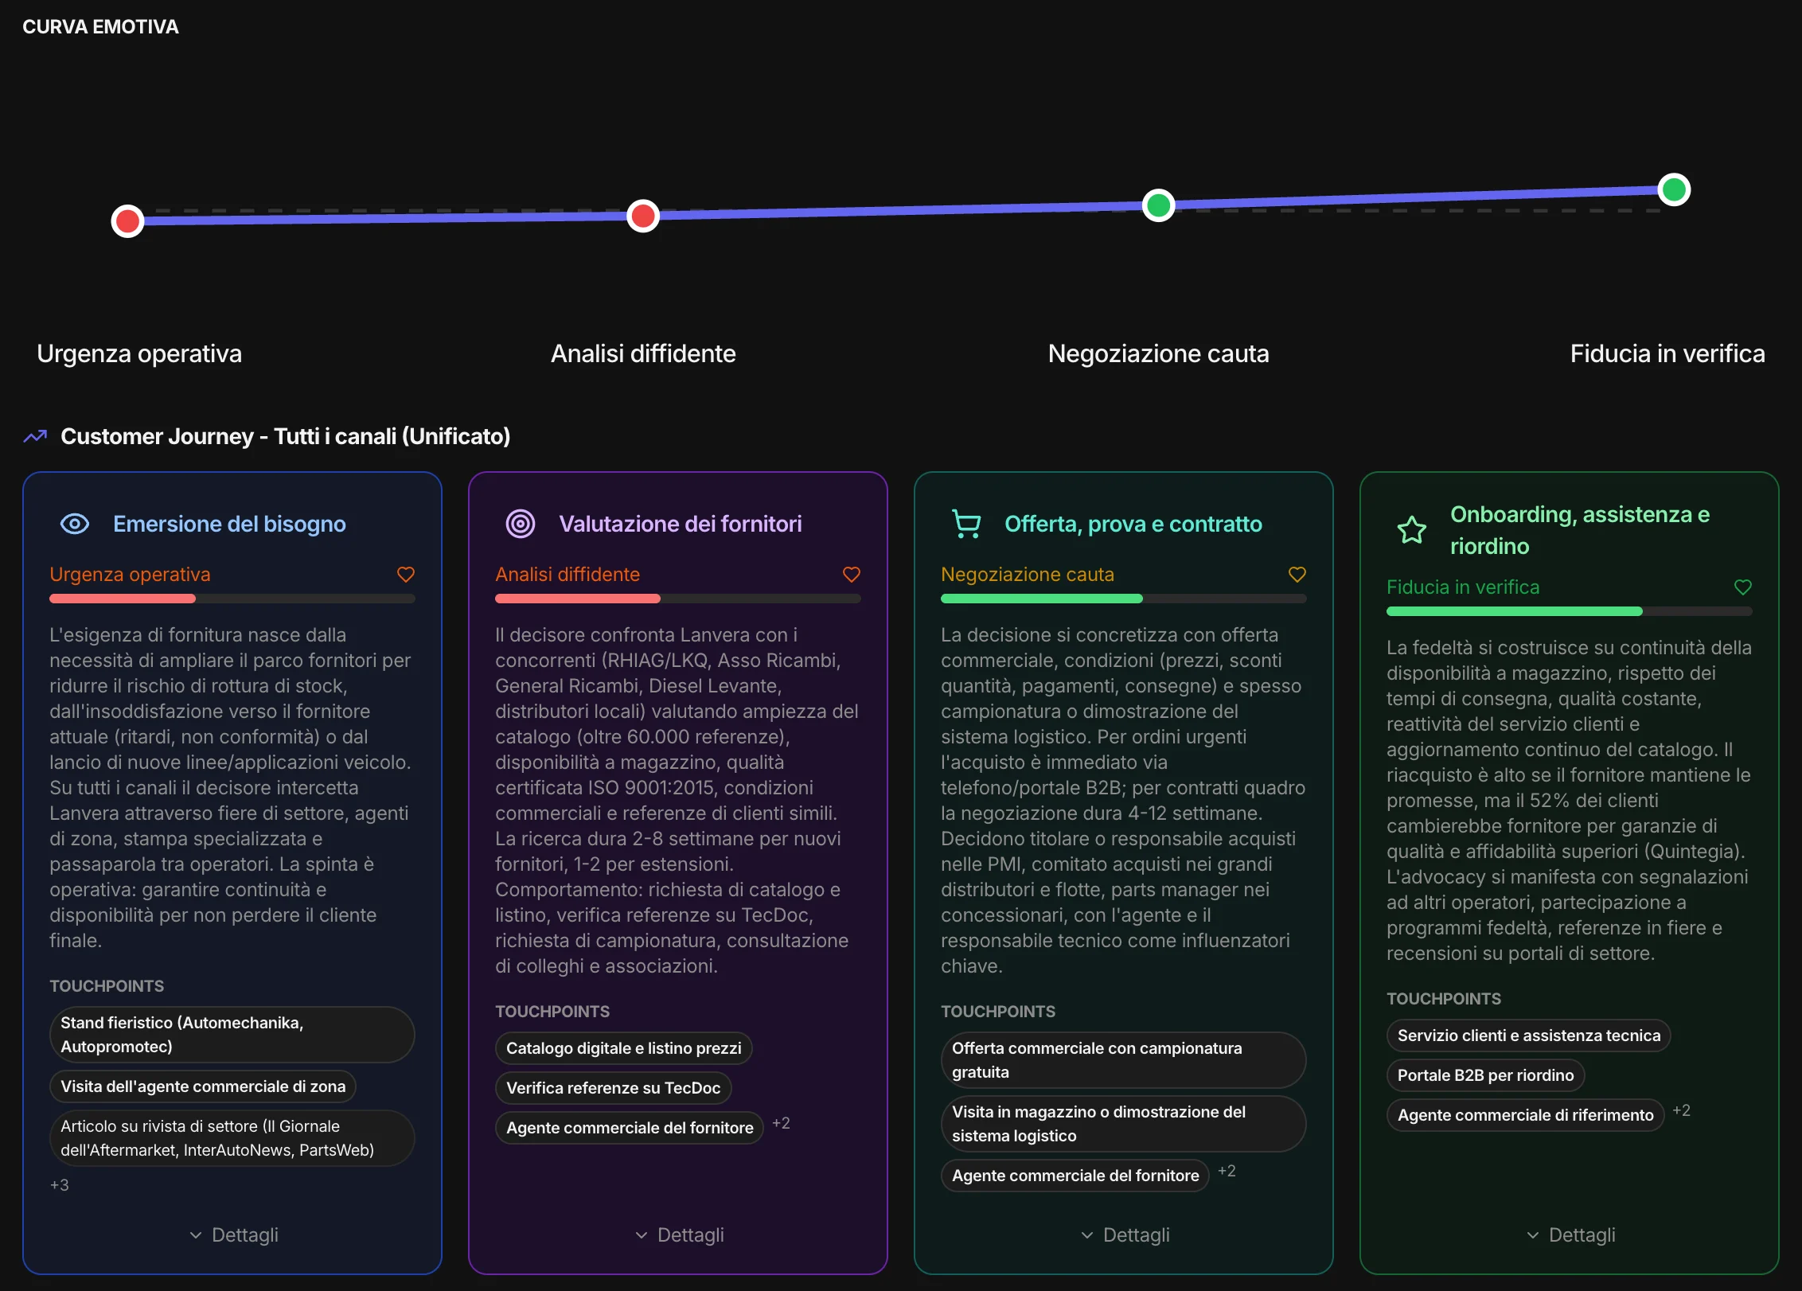Click the Stand fieristico (Automechanika, Autopromotec) chip
Viewport: 1802px width, 1291px height.
pos(232,1035)
